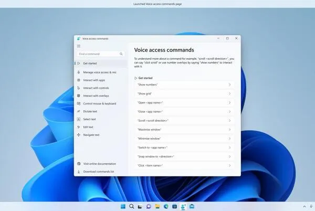This screenshot has height=211, width=315.
Task: Click the "Click <item name>" command text
Action: coord(150,166)
